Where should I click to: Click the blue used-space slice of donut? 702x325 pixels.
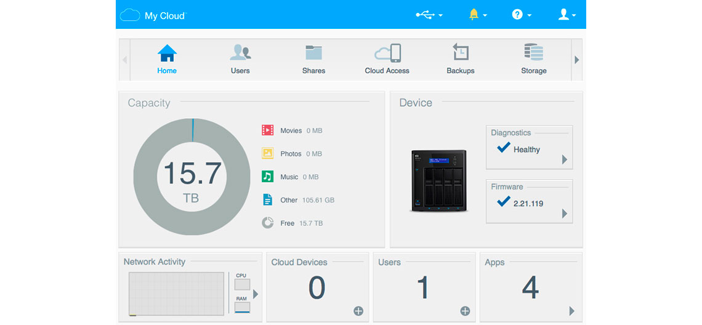(x=193, y=130)
